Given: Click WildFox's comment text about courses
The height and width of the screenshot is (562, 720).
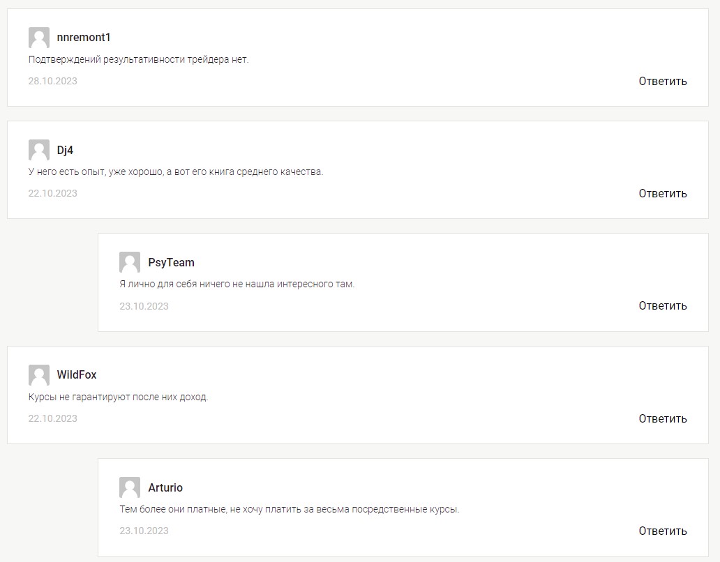Looking at the screenshot, I should click(x=118, y=397).
